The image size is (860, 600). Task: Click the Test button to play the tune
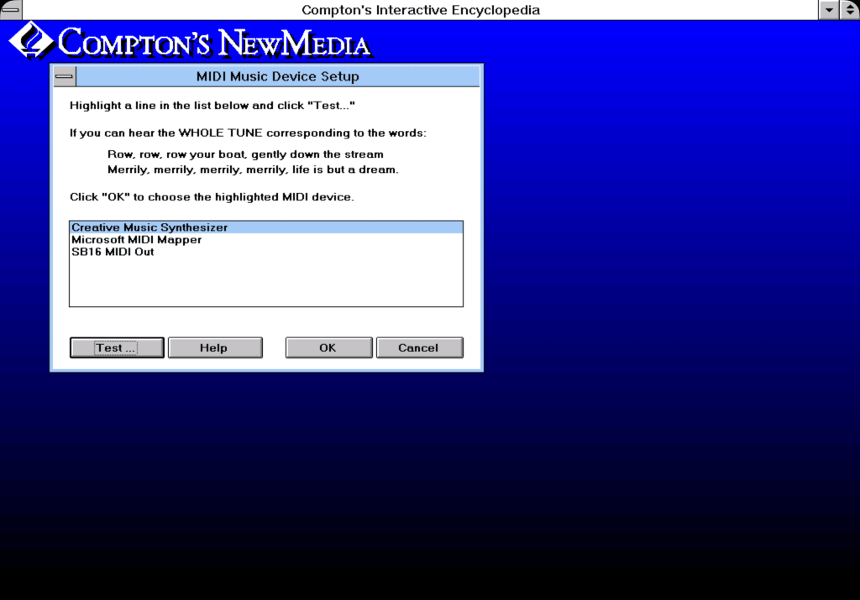[x=116, y=347]
